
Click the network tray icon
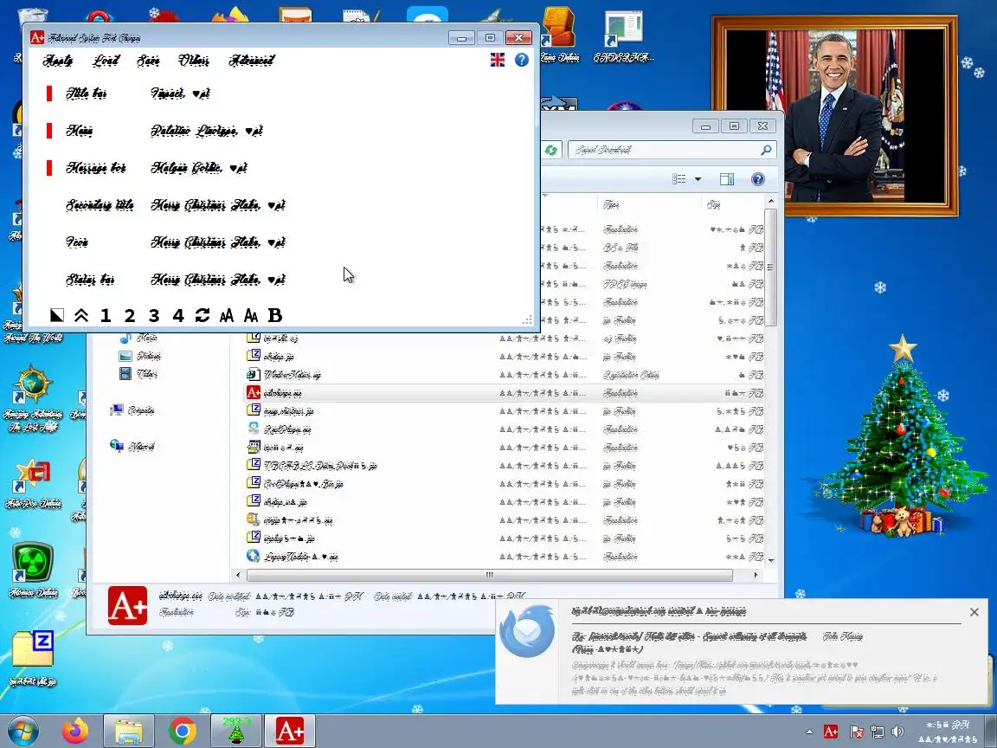(x=878, y=732)
